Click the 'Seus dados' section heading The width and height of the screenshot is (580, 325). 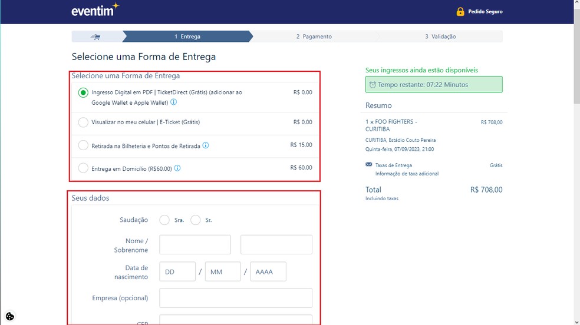click(90, 198)
